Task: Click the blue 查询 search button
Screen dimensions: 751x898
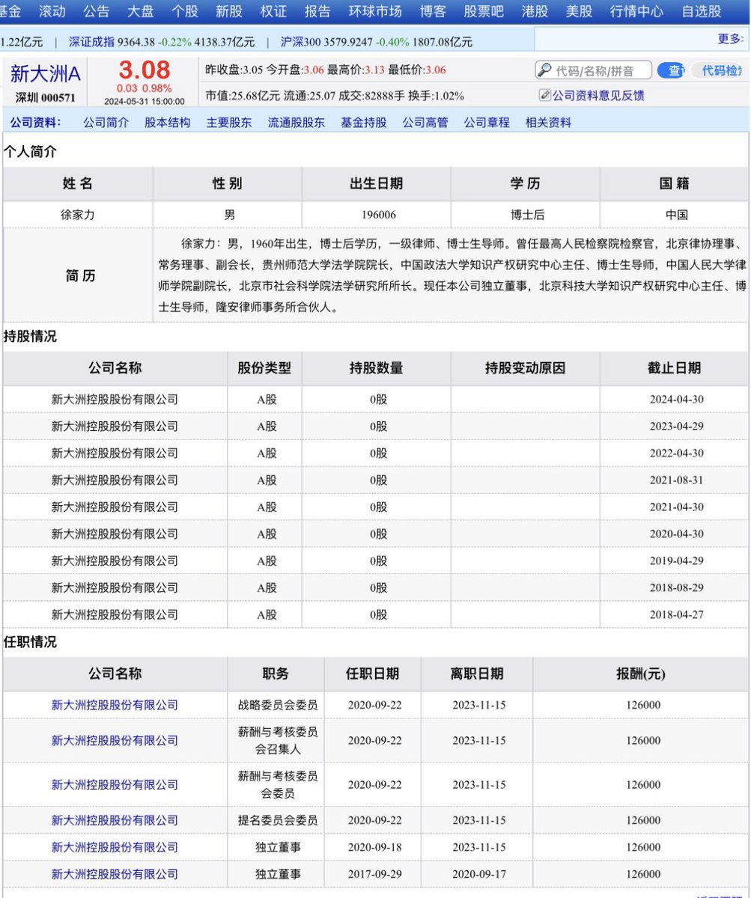Action: coord(672,71)
